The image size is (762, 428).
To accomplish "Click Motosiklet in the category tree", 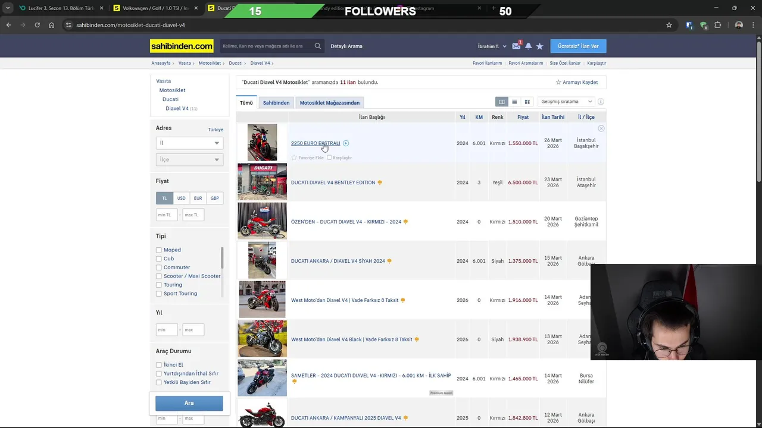I will tap(172, 90).
